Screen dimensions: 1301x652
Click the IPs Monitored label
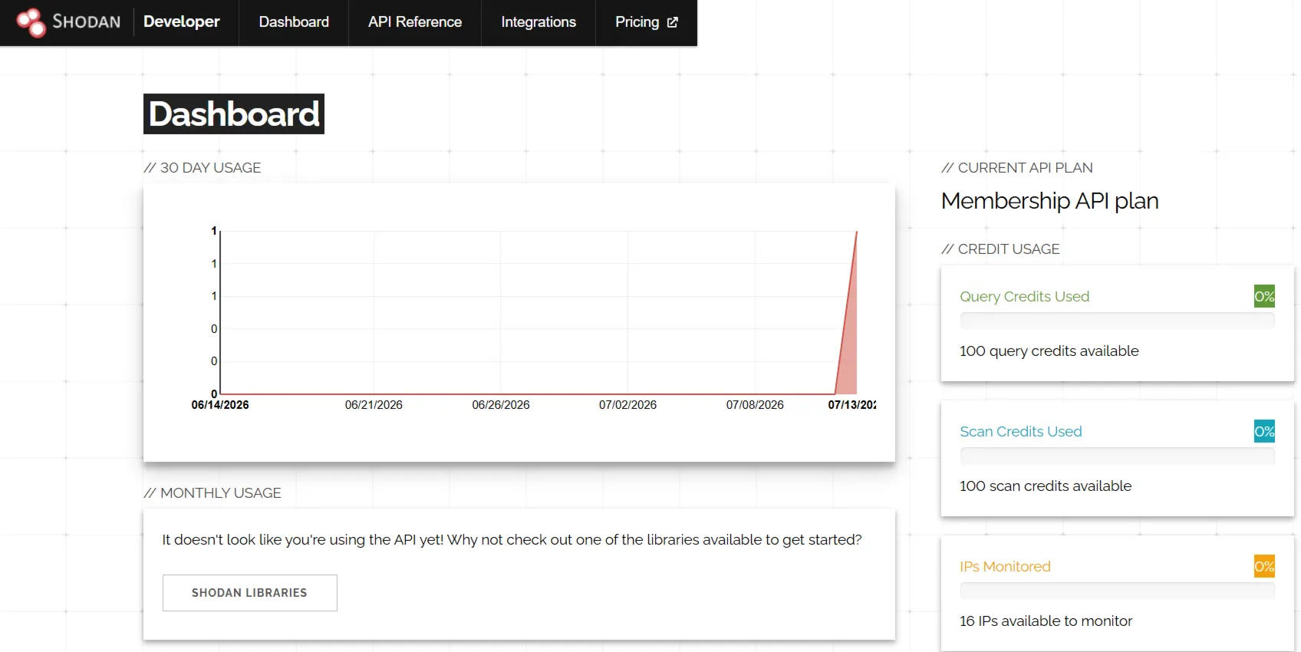click(1005, 567)
